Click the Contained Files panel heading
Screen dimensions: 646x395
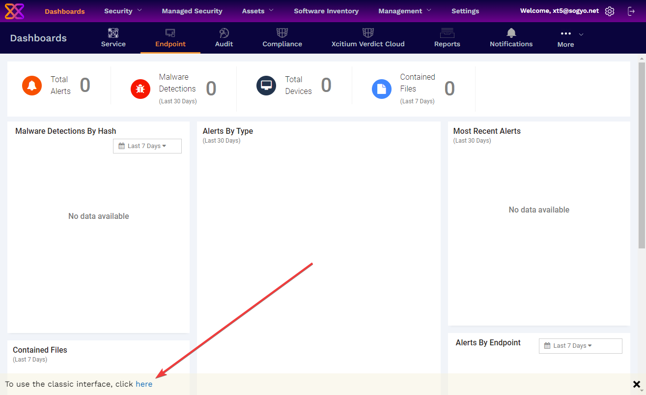click(x=40, y=350)
